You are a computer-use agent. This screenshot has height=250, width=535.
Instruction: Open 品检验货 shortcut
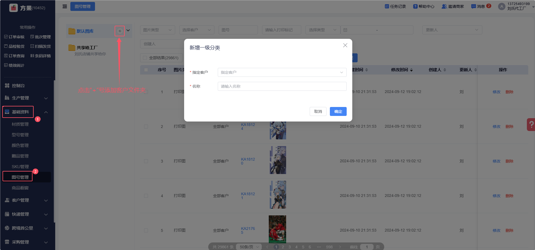click(14, 46)
